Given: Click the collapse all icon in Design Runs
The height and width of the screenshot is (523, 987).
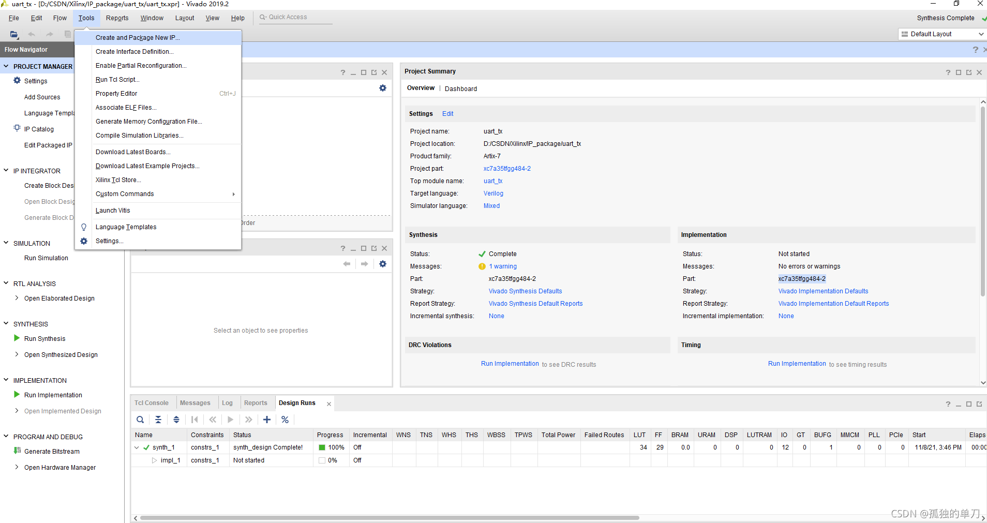Looking at the screenshot, I should (158, 420).
